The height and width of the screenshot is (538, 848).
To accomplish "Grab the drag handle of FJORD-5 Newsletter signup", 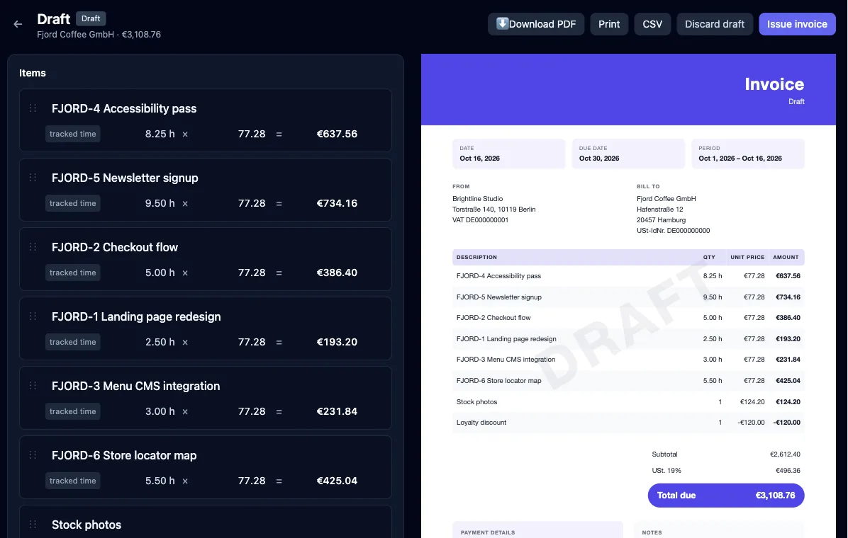I will (33, 177).
